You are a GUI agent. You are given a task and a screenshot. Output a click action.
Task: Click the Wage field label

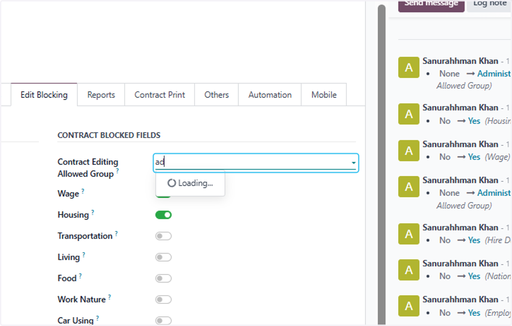pyautogui.click(x=68, y=193)
